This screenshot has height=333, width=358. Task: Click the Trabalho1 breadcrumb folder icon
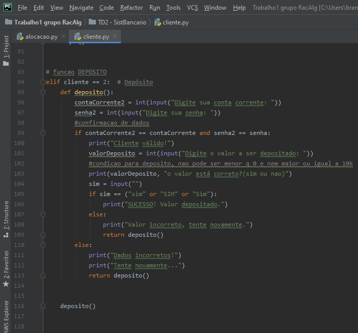click(9, 22)
